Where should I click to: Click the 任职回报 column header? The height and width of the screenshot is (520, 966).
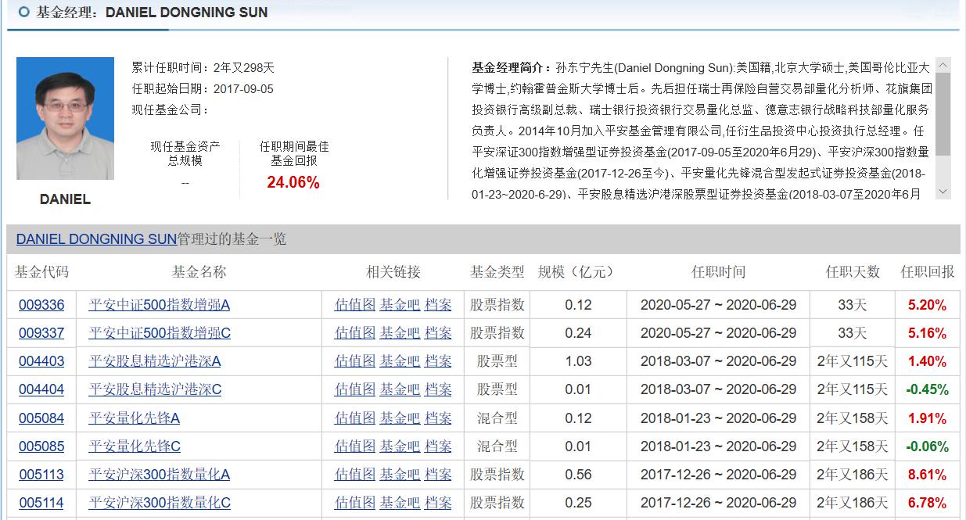tap(928, 272)
